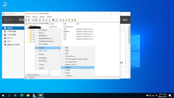Open Task View from the taskbar
This screenshot has width=174, height=98.
[x=15, y=96]
